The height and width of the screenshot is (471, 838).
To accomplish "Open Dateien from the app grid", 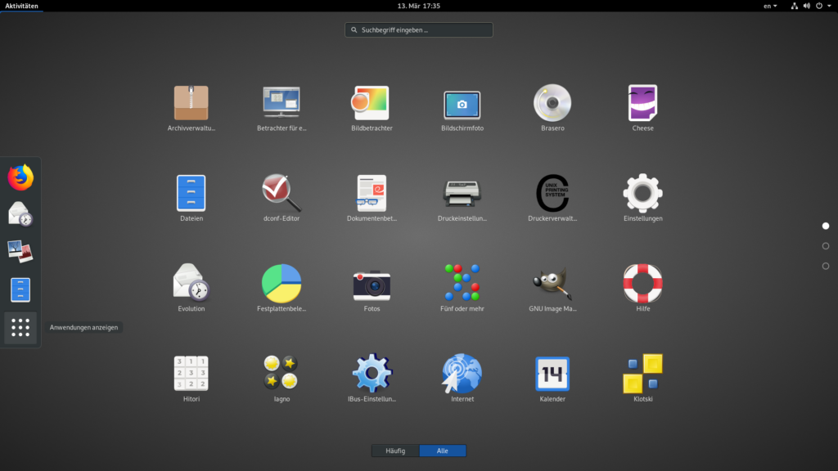I will point(191,198).
